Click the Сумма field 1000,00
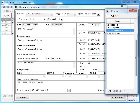Screen dimensions: 140x103 (x=94, y=25)
